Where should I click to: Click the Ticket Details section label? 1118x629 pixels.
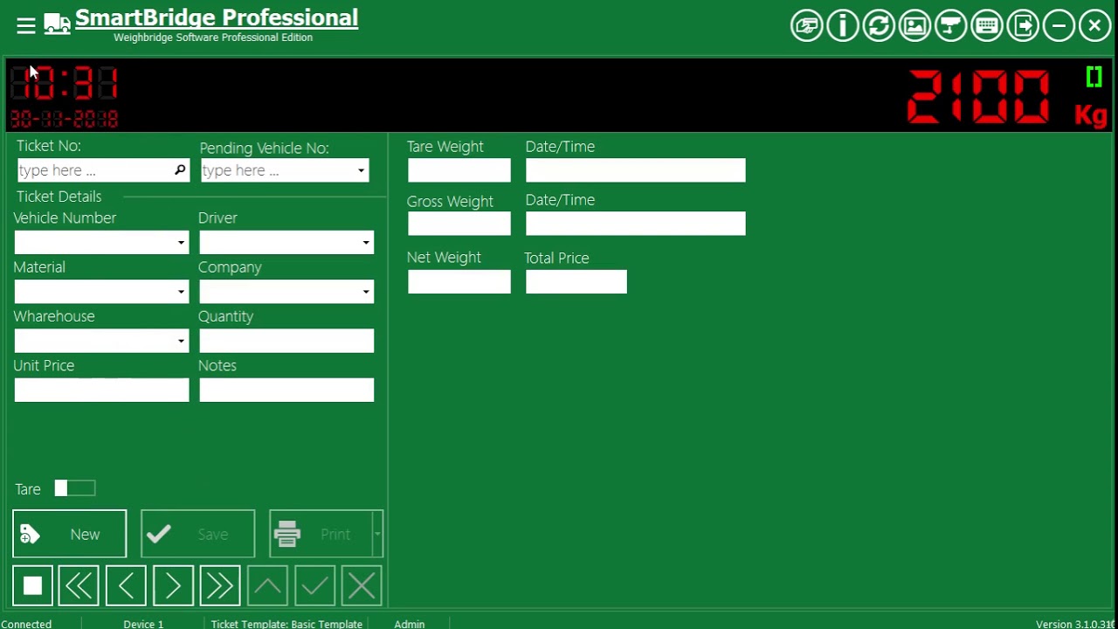click(59, 197)
